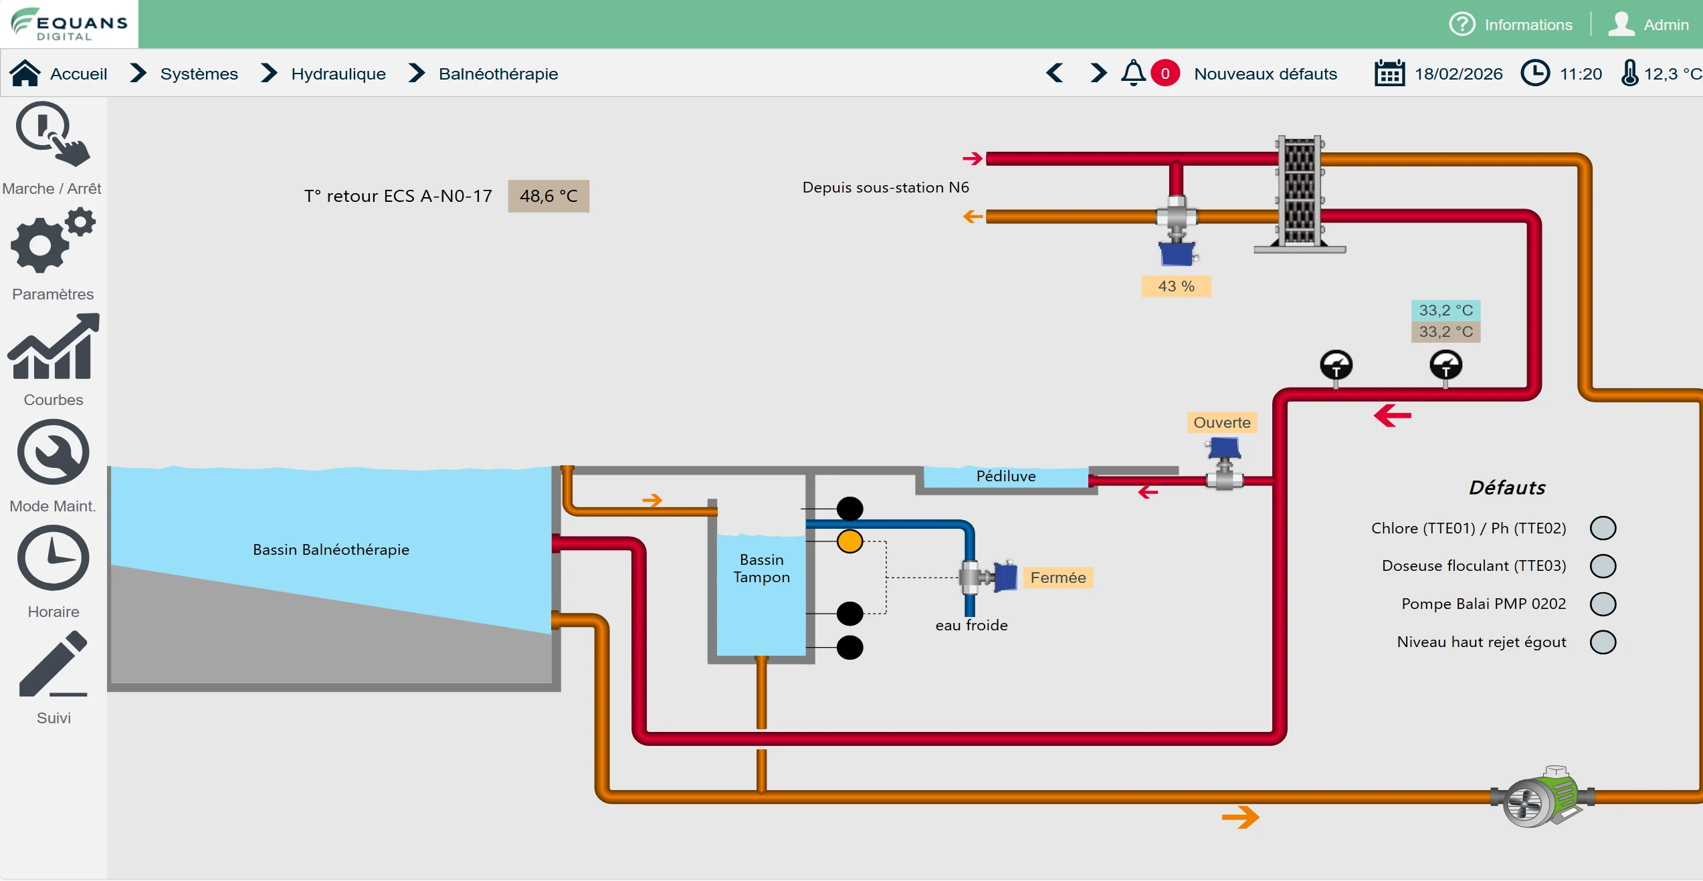Click the Pompe Balai PMP 0202 fault indicator
The width and height of the screenshot is (1703, 881).
1603,604
